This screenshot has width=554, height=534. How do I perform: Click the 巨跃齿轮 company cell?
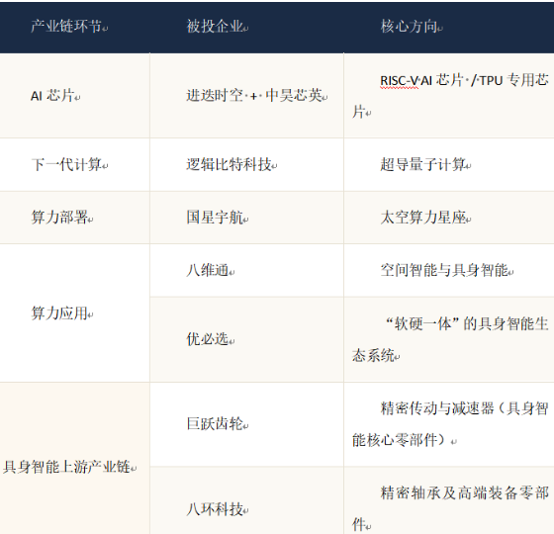tap(246, 424)
